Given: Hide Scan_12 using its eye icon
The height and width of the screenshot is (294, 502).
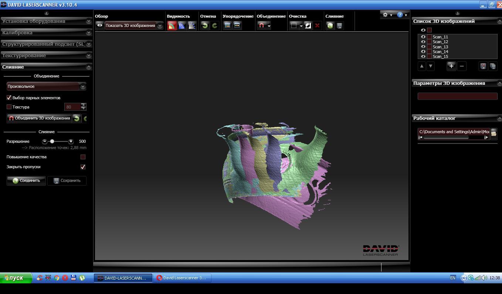Looking at the screenshot, I should point(423,42).
